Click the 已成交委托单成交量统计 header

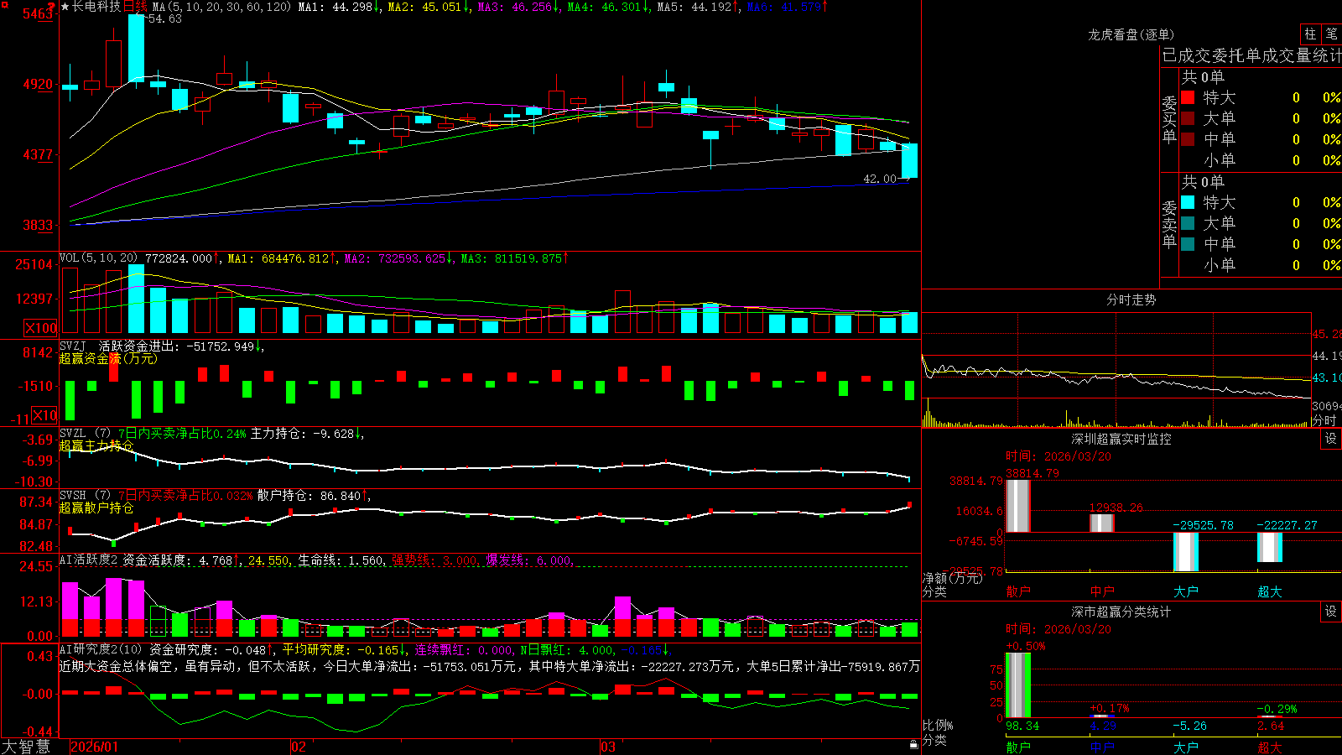pos(1251,55)
